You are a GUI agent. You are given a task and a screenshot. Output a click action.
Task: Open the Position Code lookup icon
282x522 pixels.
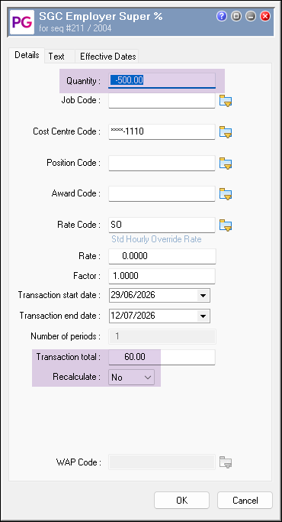click(226, 163)
